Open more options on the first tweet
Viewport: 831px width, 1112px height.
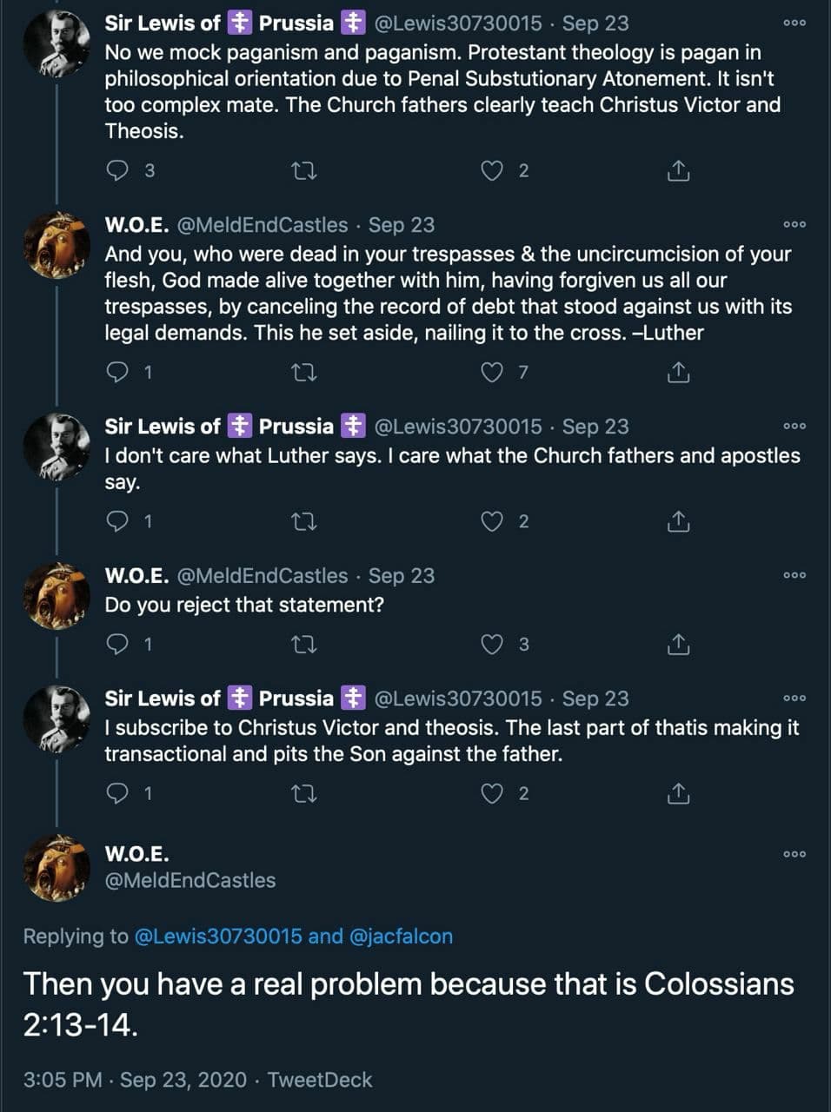click(794, 23)
